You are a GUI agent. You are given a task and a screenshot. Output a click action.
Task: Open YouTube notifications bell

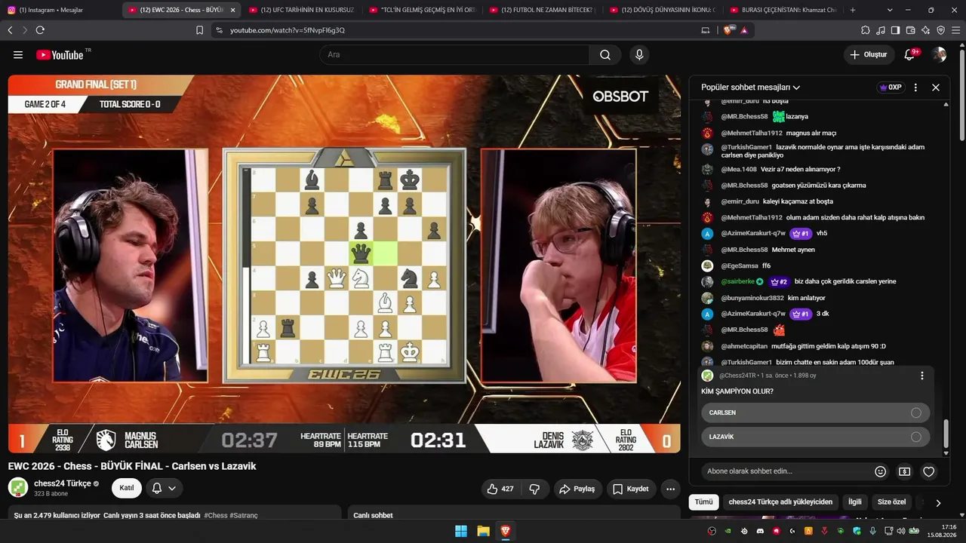[x=910, y=55]
